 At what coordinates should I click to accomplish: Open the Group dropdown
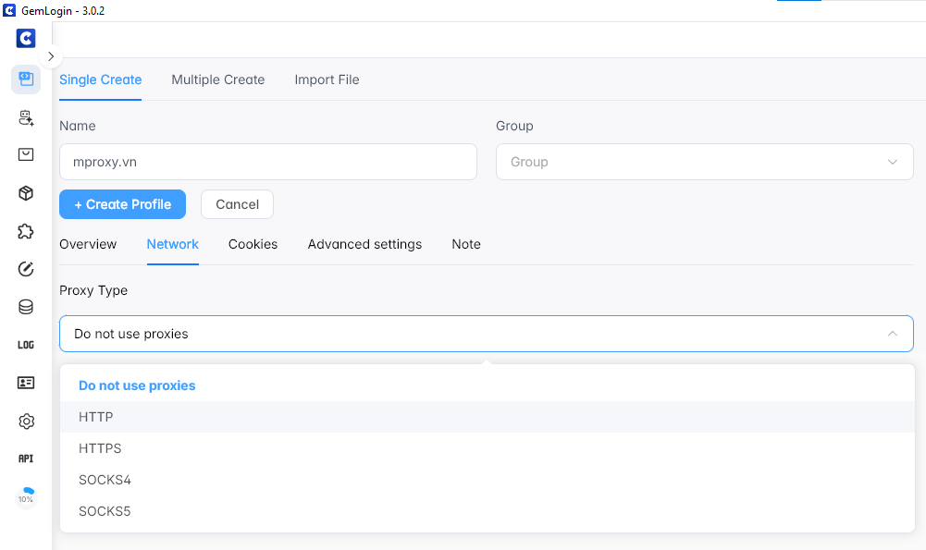point(704,162)
